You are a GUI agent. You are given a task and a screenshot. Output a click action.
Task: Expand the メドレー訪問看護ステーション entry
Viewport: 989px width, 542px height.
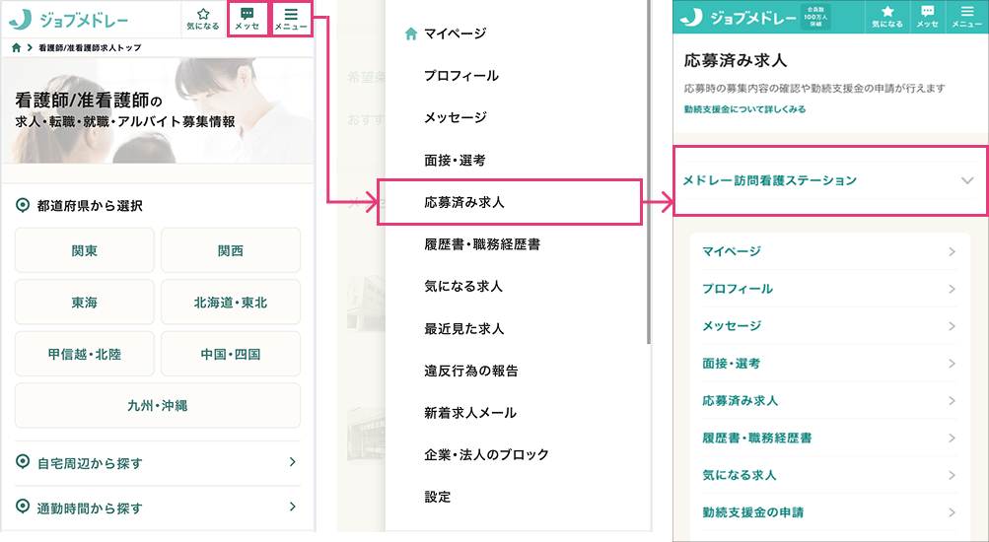pyautogui.click(x=830, y=181)
